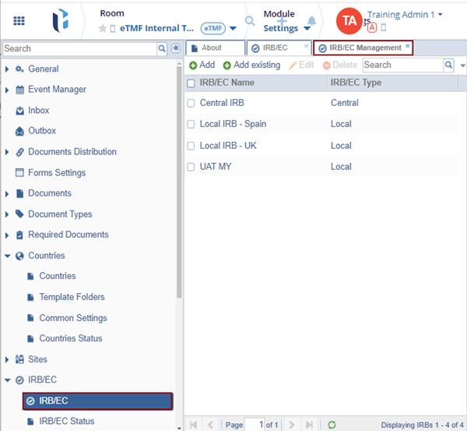Tick the Local IRB - Spain checkbox
Screen dimensions: 467x431
coord(191,124)
